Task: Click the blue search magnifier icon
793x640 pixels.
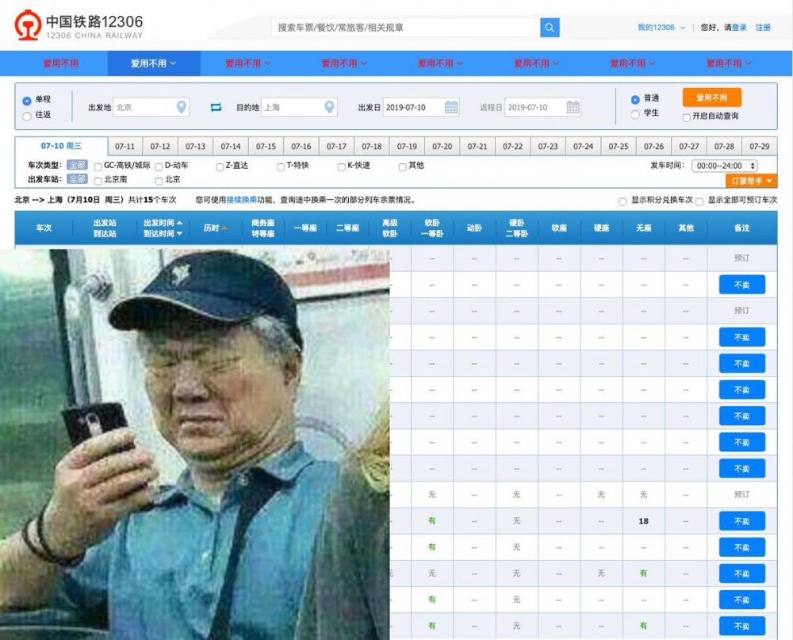Action: (x=550, y=26)
